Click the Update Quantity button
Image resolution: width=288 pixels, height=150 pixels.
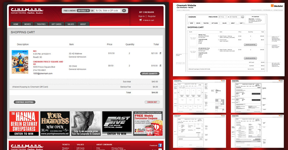click(150, 73)
